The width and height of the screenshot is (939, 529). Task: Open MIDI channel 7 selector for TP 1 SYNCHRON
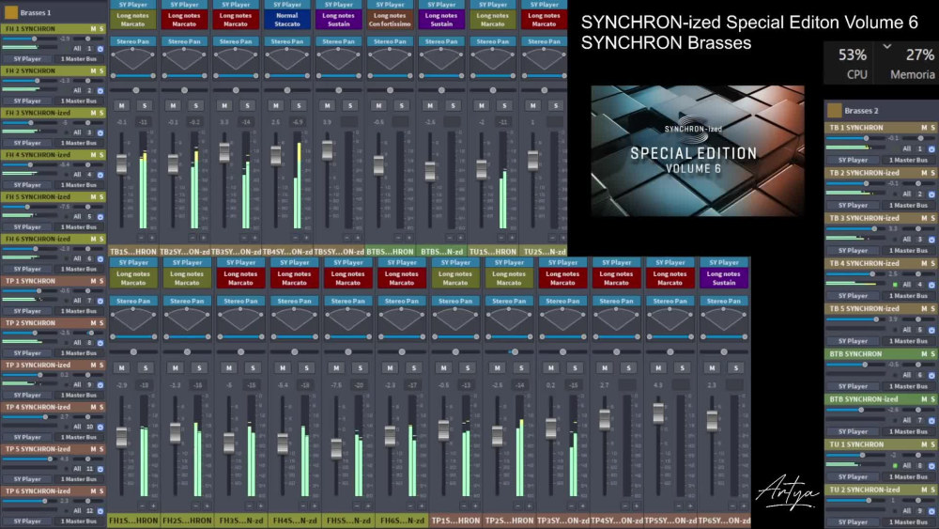tap(90, 301)
